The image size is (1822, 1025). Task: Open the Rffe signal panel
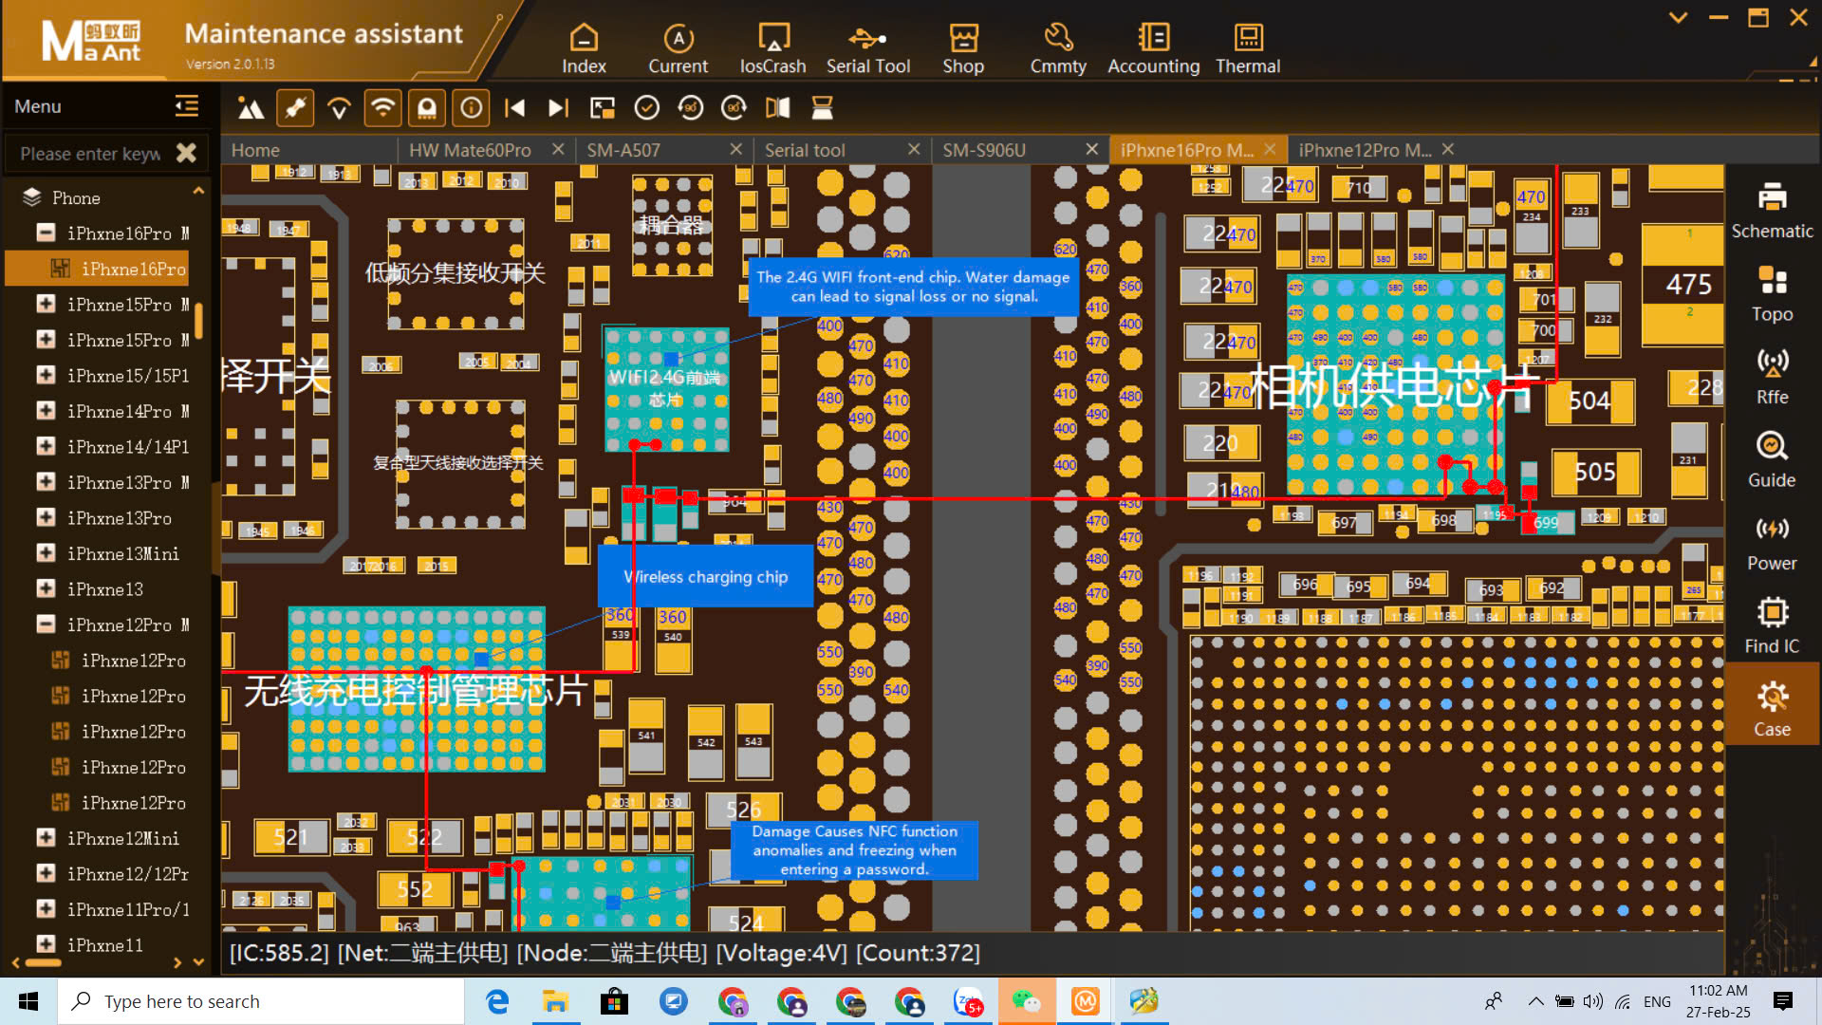[1772, 377]
